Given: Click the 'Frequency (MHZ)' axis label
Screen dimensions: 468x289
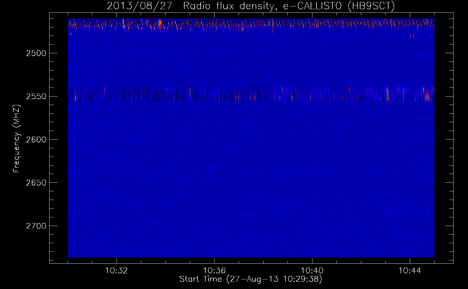Looking at the screenshot, I should (16, 139).
